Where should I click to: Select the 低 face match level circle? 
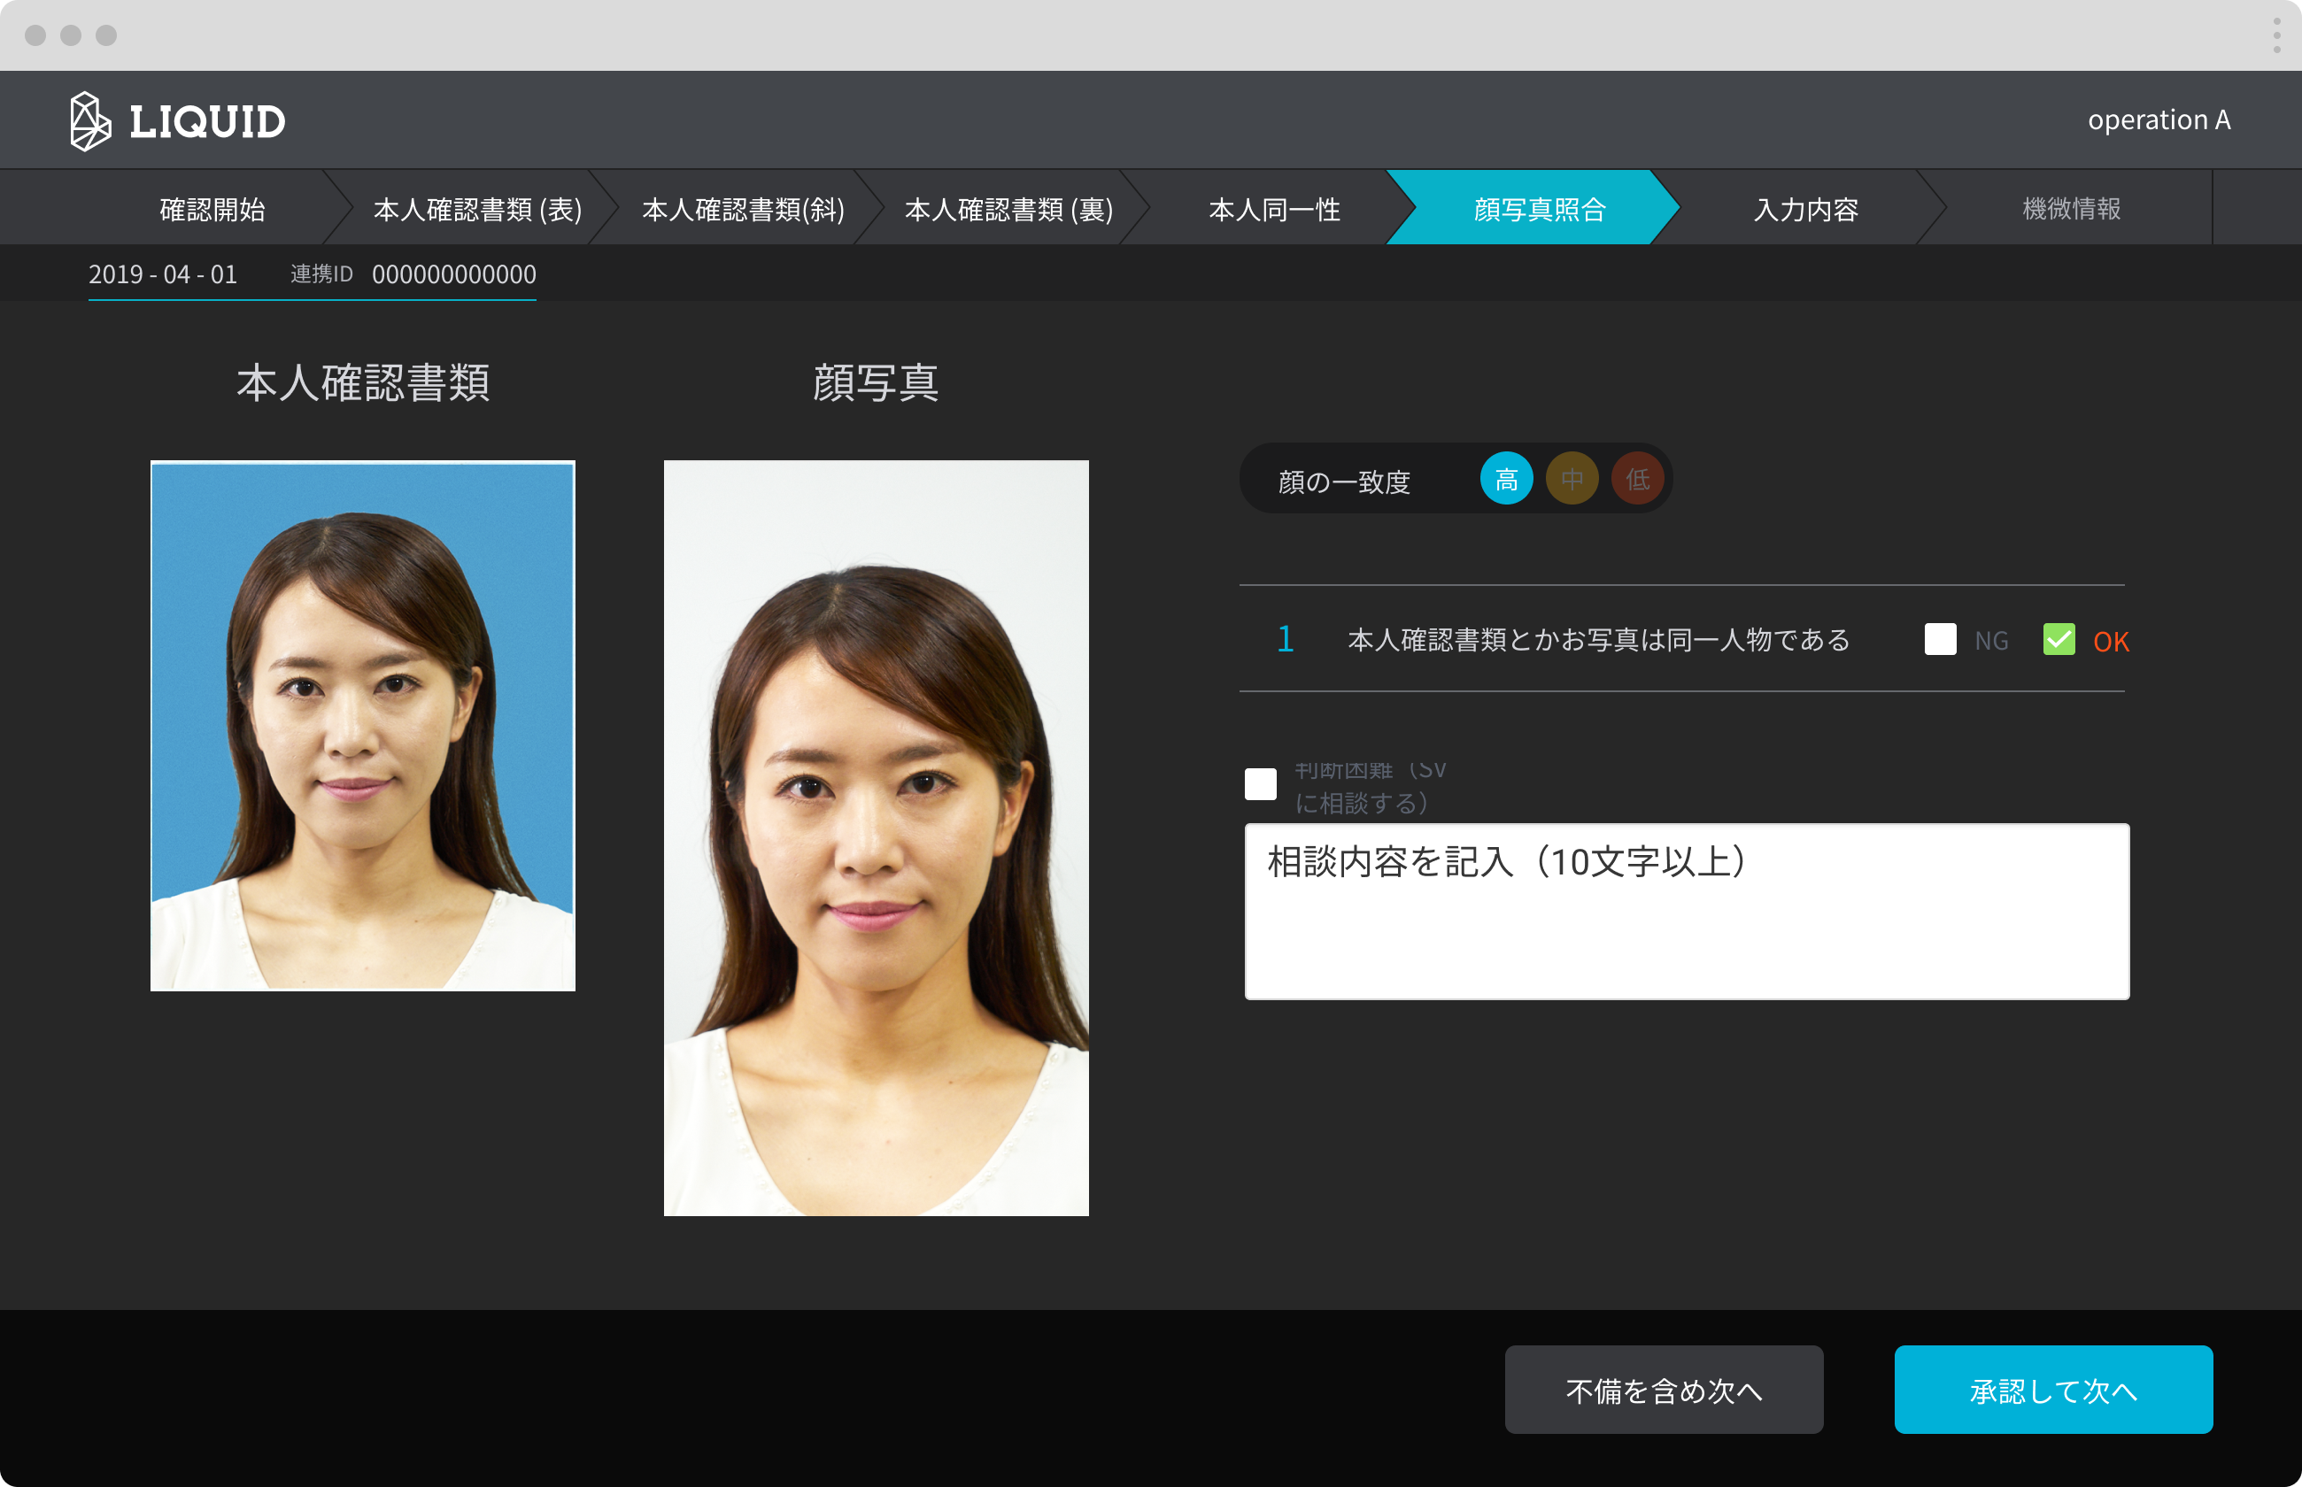pos(1637,479)
